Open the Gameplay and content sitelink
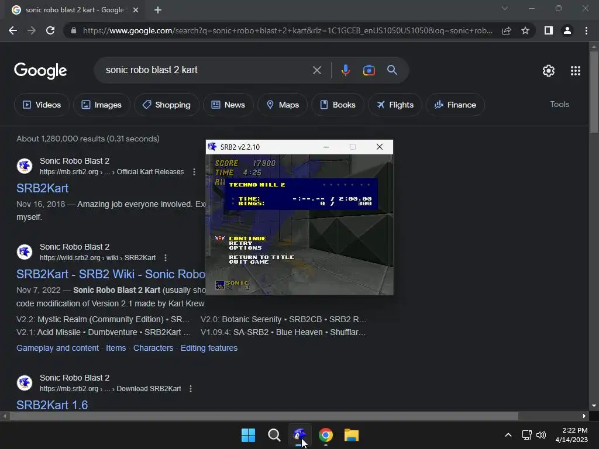Image resolution: width=599 pixels, height=449 pixels. pos(57,348)
